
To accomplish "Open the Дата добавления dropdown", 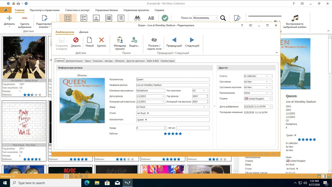I will coord(270,107).
